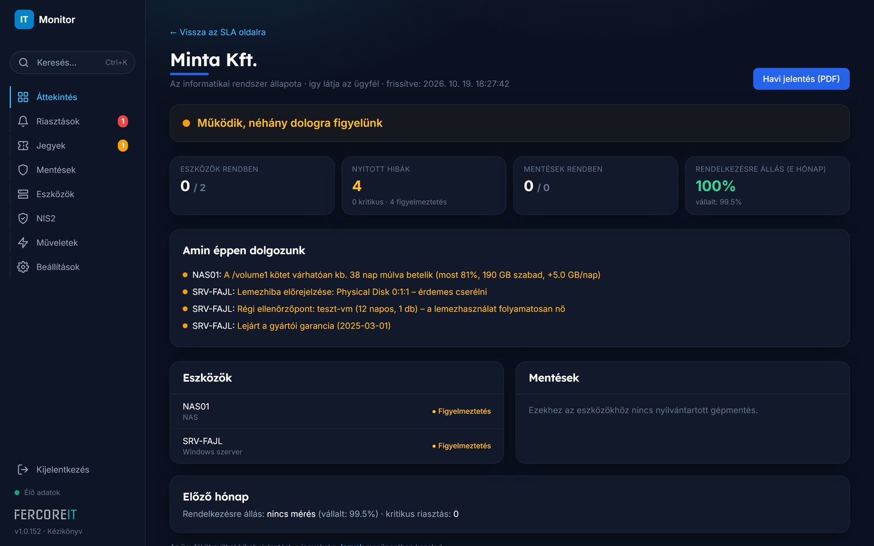Screen dimensions: 874x546
Task: Open the Riasztások menu item
Action: [73, 121]
